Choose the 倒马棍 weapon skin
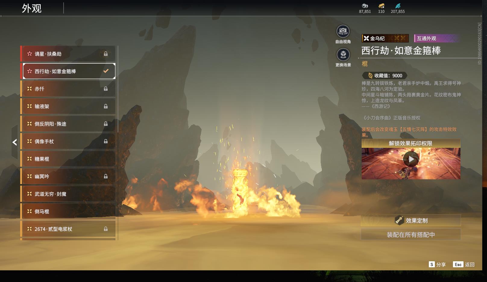This screenshot has height=282, width=487. (69, 211)
